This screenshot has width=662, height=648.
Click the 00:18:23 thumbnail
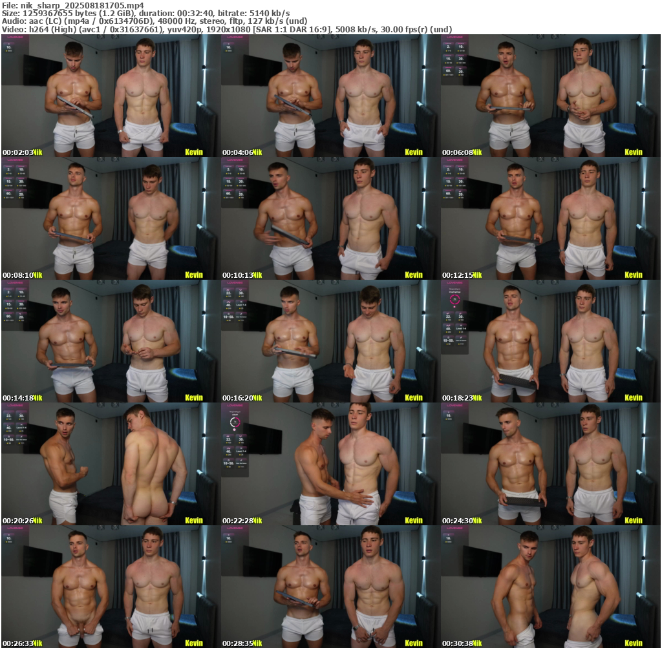550,341
